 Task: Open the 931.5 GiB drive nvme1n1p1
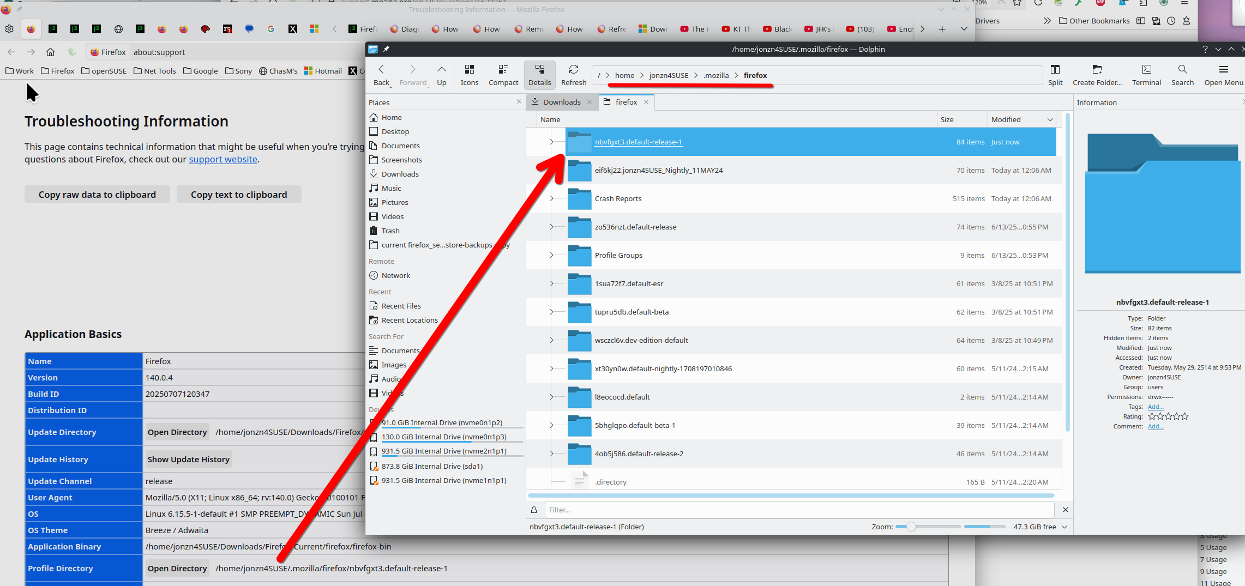[444, 480]
